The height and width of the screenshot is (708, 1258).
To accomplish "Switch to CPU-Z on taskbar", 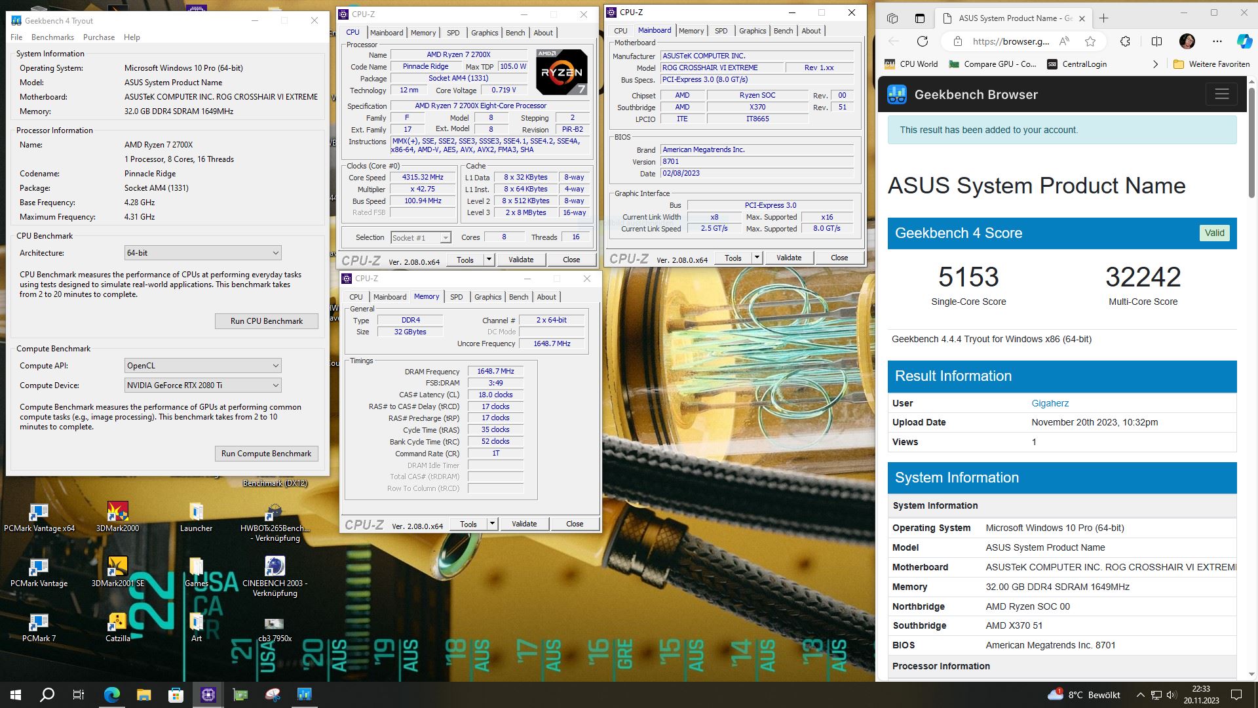I will (x=208, y=695).
